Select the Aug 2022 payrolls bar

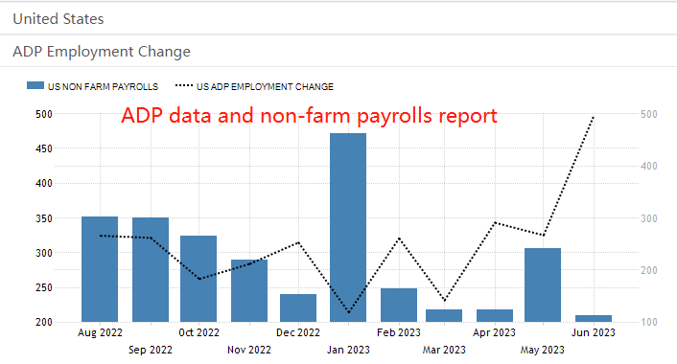[100, 269]
